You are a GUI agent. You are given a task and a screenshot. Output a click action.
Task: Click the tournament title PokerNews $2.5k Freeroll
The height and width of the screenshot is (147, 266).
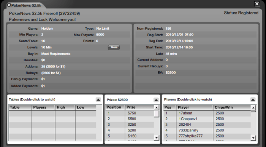tap(44, 13)
